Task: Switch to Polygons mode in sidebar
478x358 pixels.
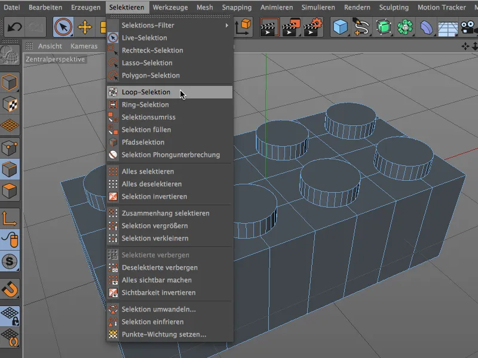Action: click(10, 191)
